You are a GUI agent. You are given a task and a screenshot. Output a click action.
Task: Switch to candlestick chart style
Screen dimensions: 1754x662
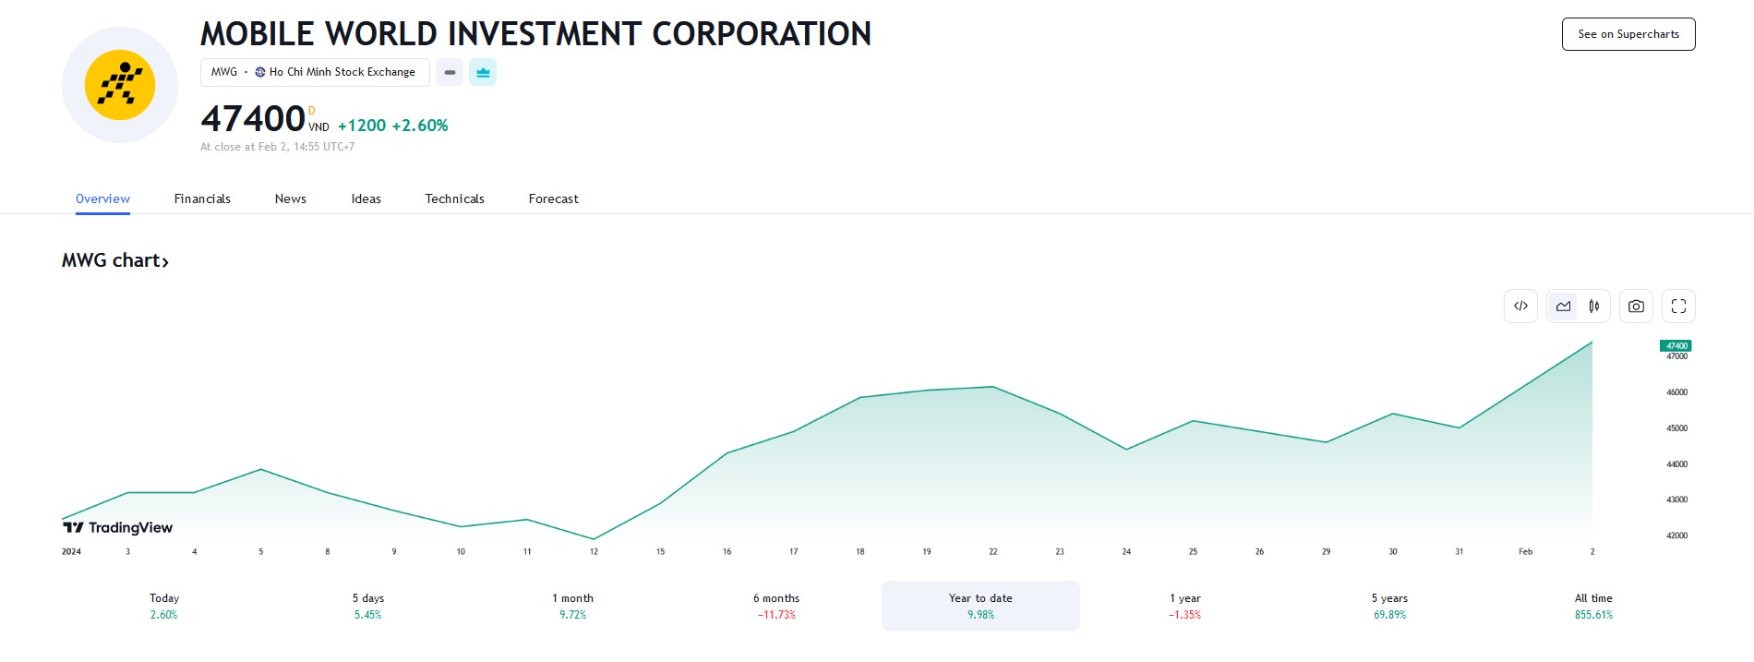coord(1594,307)
